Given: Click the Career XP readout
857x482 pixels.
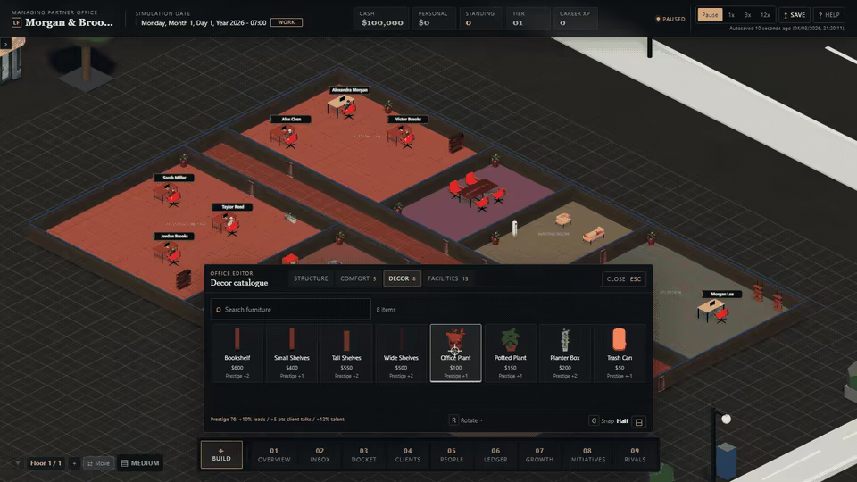Looking at the screenshot, I should click(x=576, y=19).
